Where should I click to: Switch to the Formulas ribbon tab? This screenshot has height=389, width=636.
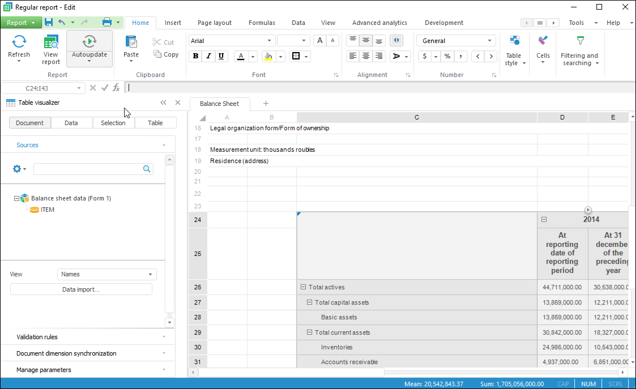pyautogui.click(x=262, y=23)
